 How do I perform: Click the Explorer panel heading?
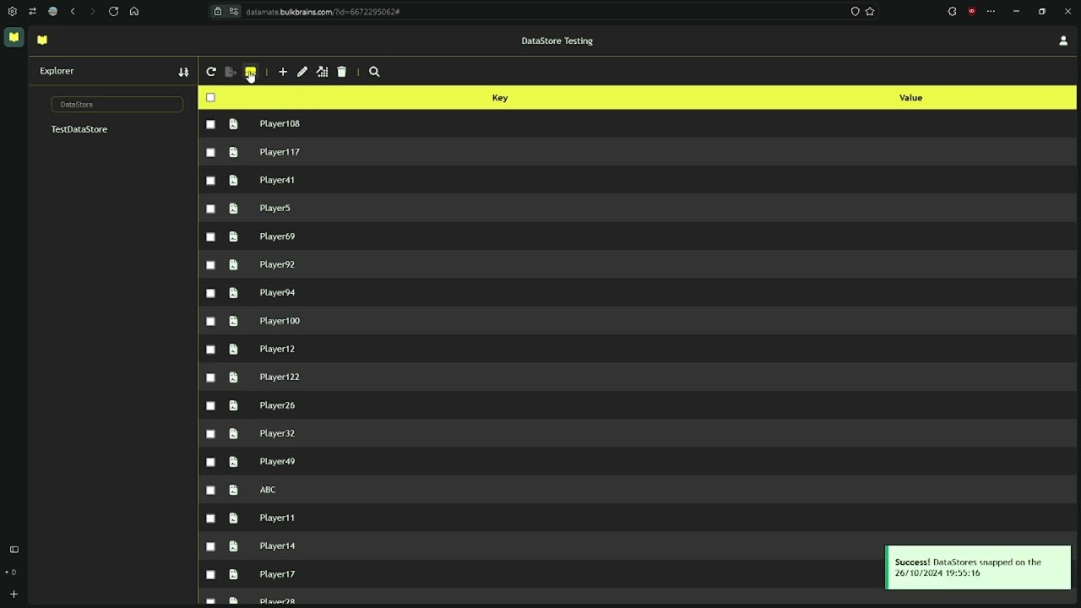57,71
